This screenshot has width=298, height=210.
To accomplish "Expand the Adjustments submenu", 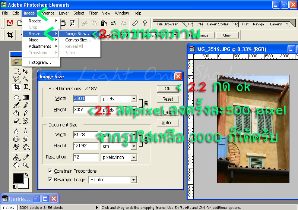I will pos(41,46).
